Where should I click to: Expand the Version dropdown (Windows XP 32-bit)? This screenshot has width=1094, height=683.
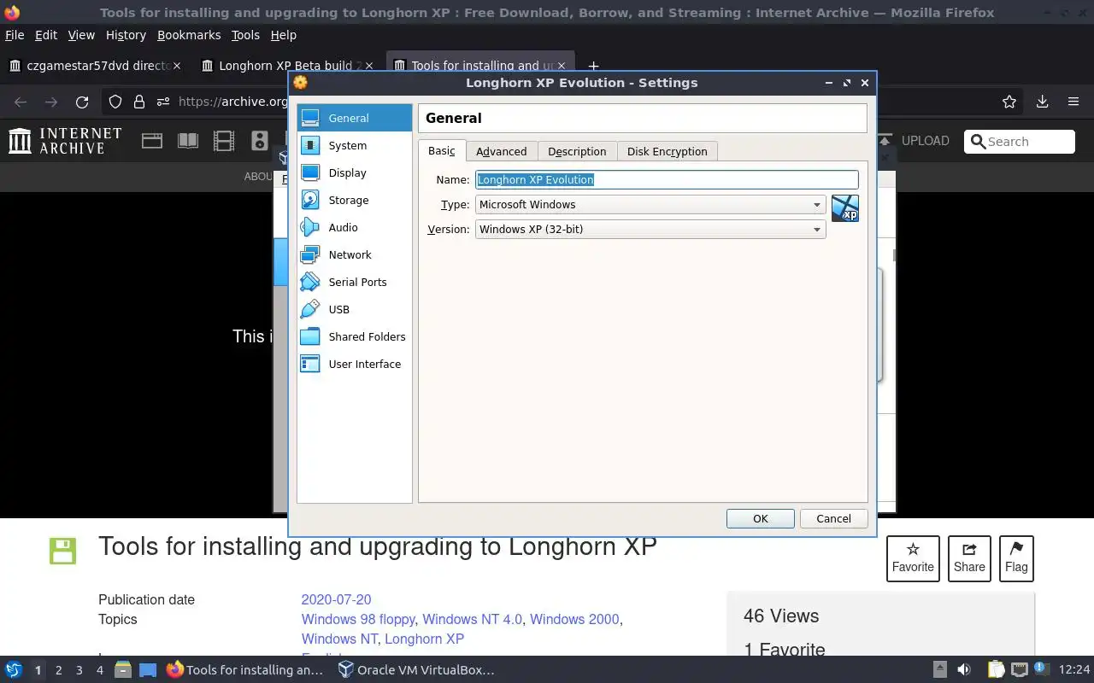(x=650, y=230)
